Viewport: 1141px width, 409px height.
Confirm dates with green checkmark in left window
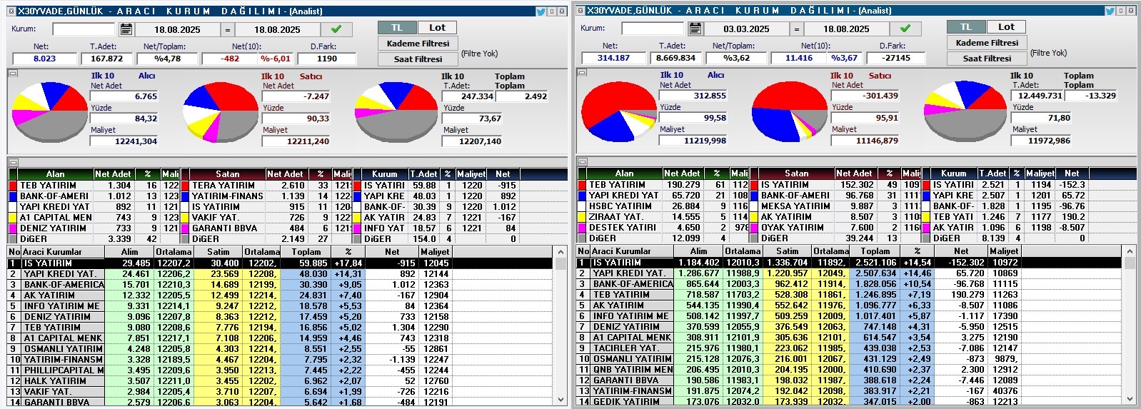point(336,29)
